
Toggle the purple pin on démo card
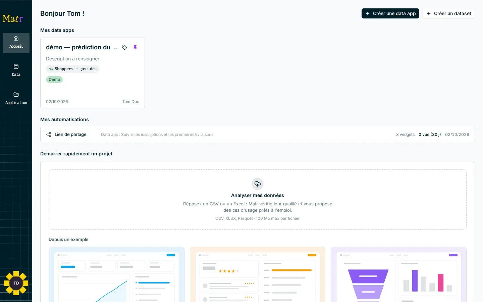(135, 47)
